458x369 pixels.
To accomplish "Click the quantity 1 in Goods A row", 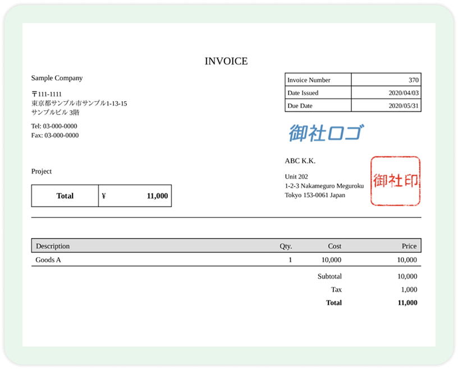I will pyautogui.click(x=290, y=259).
